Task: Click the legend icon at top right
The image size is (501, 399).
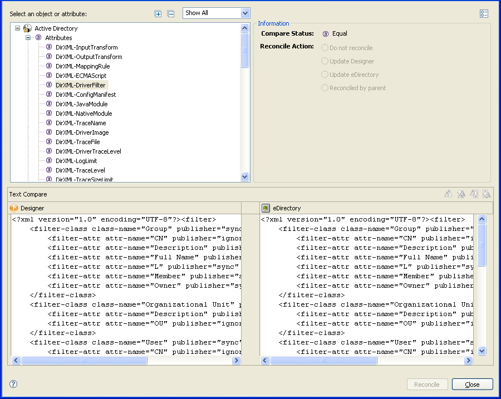Action: [484, 13]
